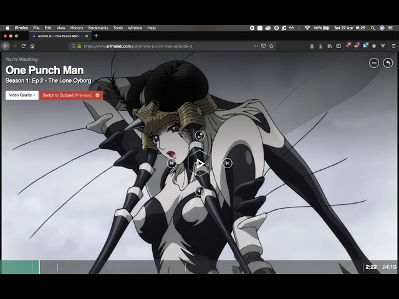Image resolution: width=399 pixels, height=299 pixels.
Task: Skip to previous episode with player control
Action: click(172, 163)
